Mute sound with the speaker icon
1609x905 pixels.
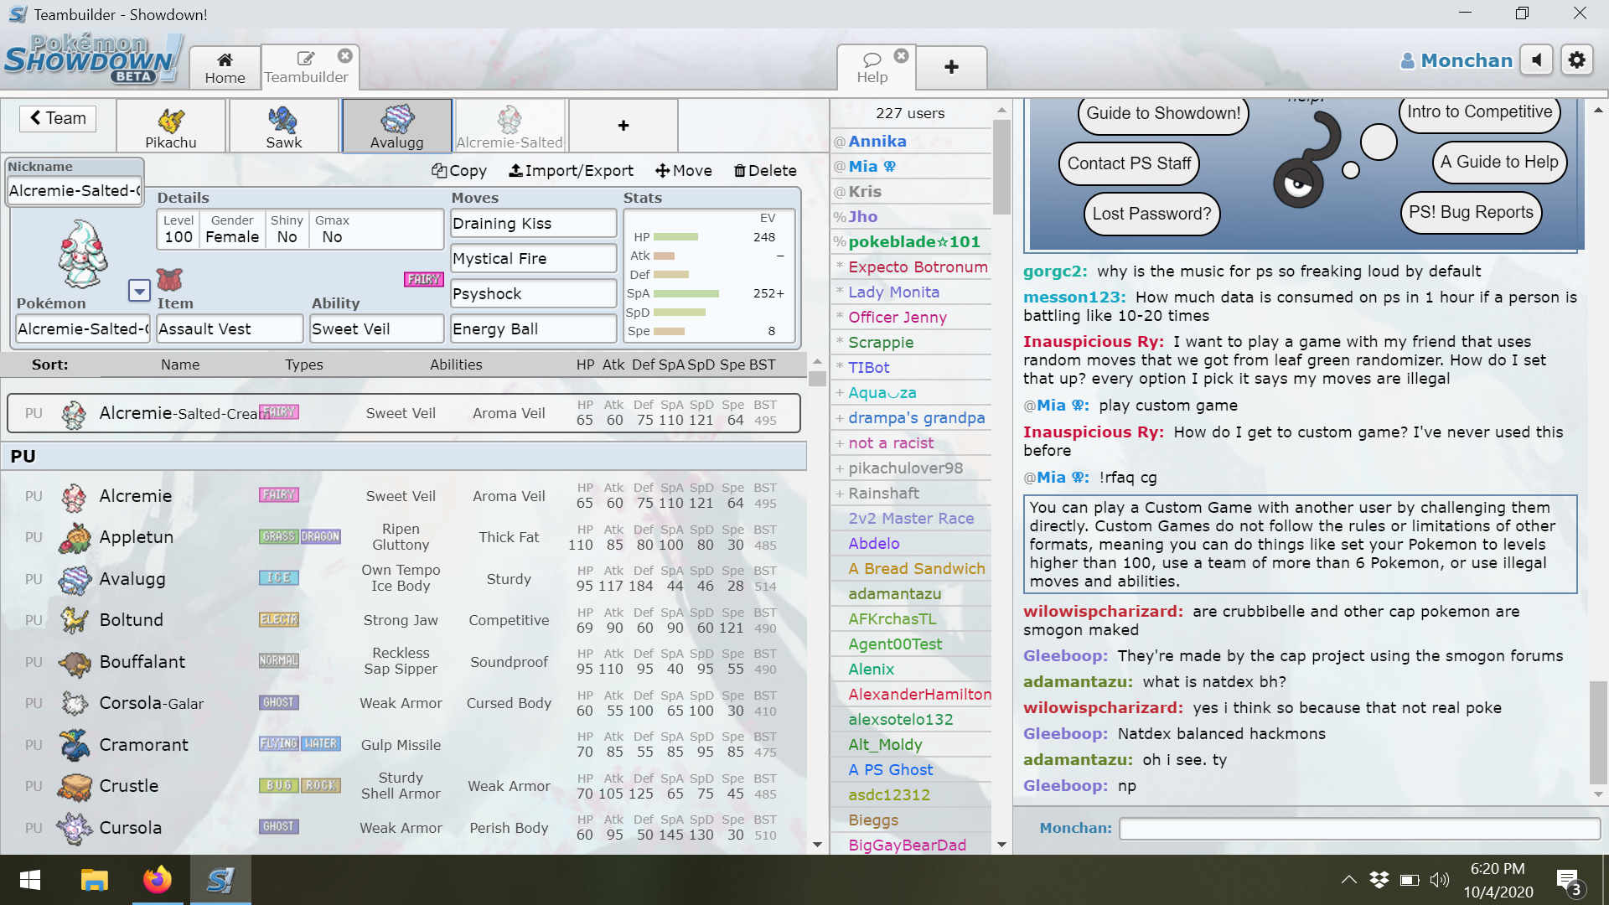pos(1536,60)
